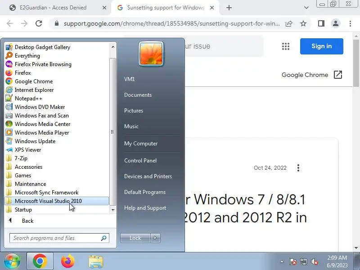Open Chrome tab search dropdown
Screen dimensions: 360x270
point(306,8)
